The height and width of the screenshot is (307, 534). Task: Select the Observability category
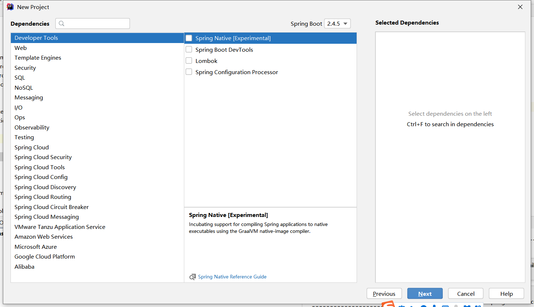(x=97, y=127)
